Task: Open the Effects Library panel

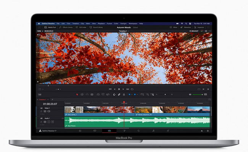Action: click(66, 27)
